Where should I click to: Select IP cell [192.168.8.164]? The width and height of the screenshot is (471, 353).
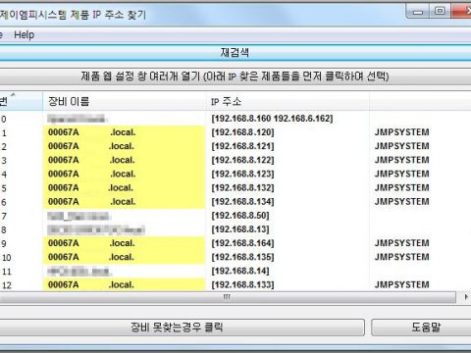point(242,243)
